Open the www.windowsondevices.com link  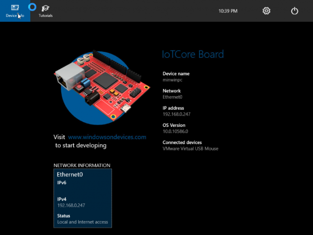(107, 137)
